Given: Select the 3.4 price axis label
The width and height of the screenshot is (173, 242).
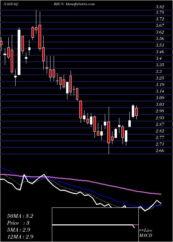Looking at the screenshot, I should (x=158, y=58).
